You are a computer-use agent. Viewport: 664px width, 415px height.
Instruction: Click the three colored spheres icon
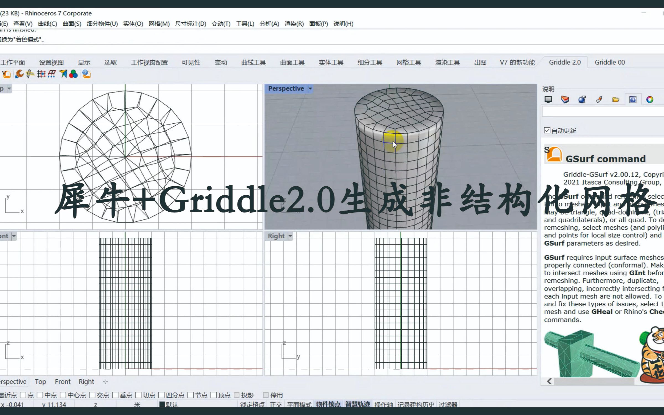73,74
